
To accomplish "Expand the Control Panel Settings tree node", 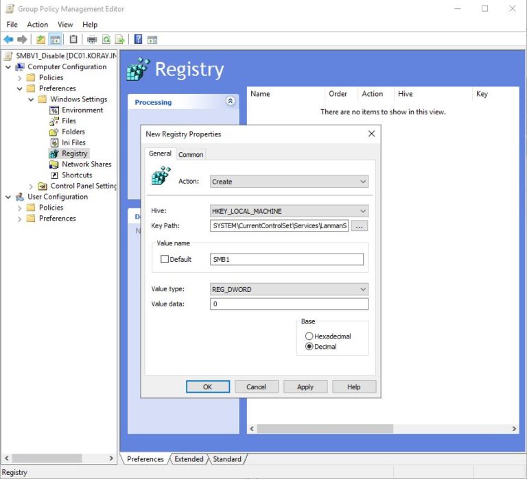I will tap(31, 186).
